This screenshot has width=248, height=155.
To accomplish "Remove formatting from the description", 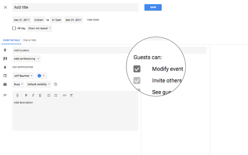I will (x=71, y=95).
